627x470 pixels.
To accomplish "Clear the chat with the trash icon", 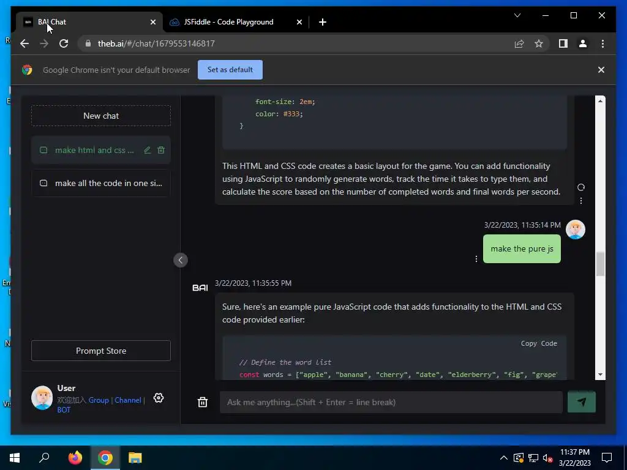I will click(202, 402).
